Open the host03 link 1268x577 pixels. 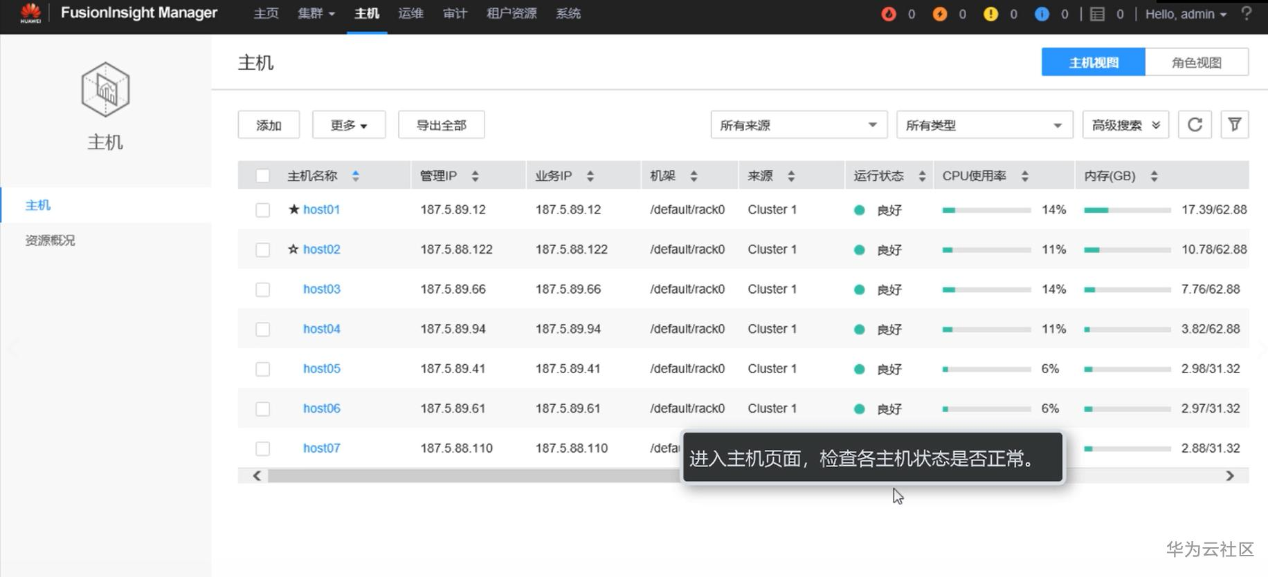322,289
